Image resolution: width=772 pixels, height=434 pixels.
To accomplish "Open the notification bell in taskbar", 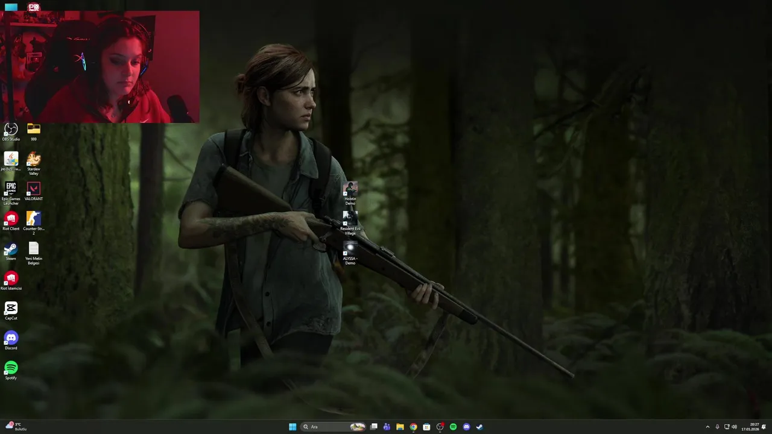I will (764, 427).
